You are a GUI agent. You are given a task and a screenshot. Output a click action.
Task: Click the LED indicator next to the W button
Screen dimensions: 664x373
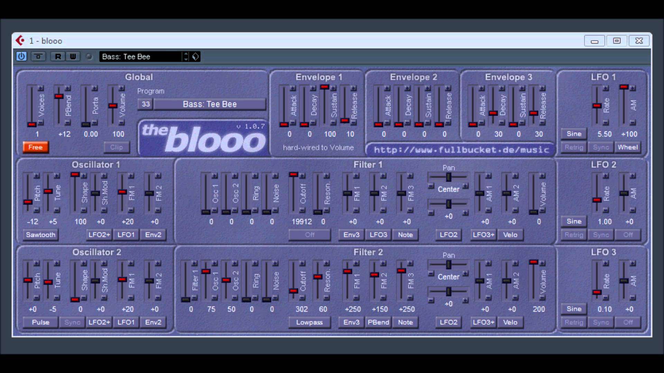89,57
